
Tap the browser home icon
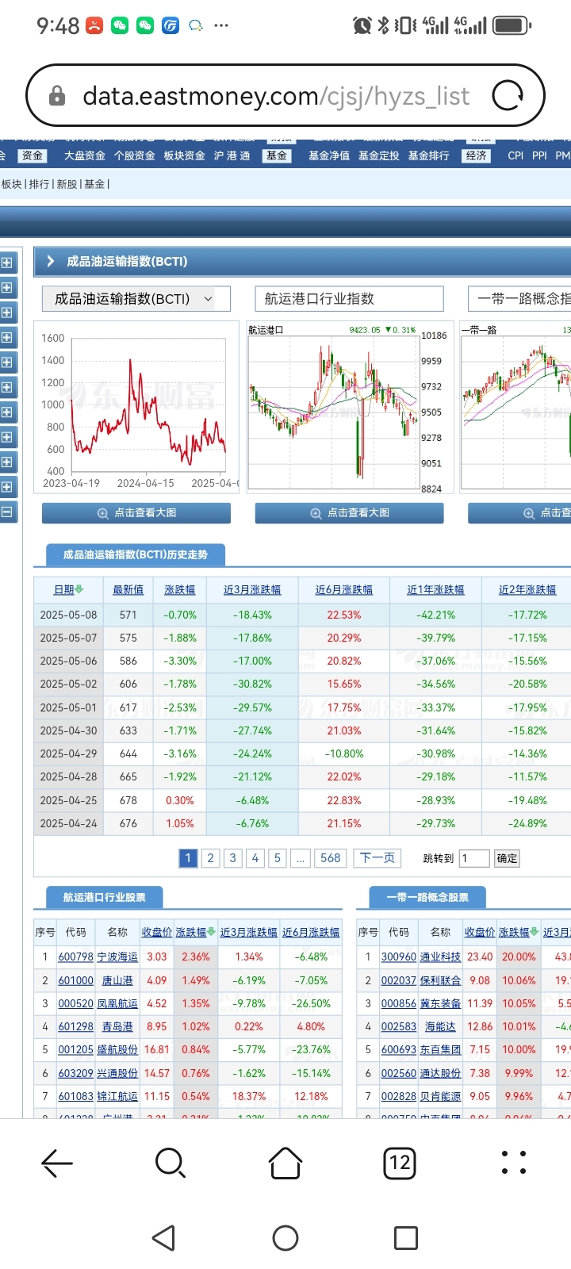[285, 1163]
